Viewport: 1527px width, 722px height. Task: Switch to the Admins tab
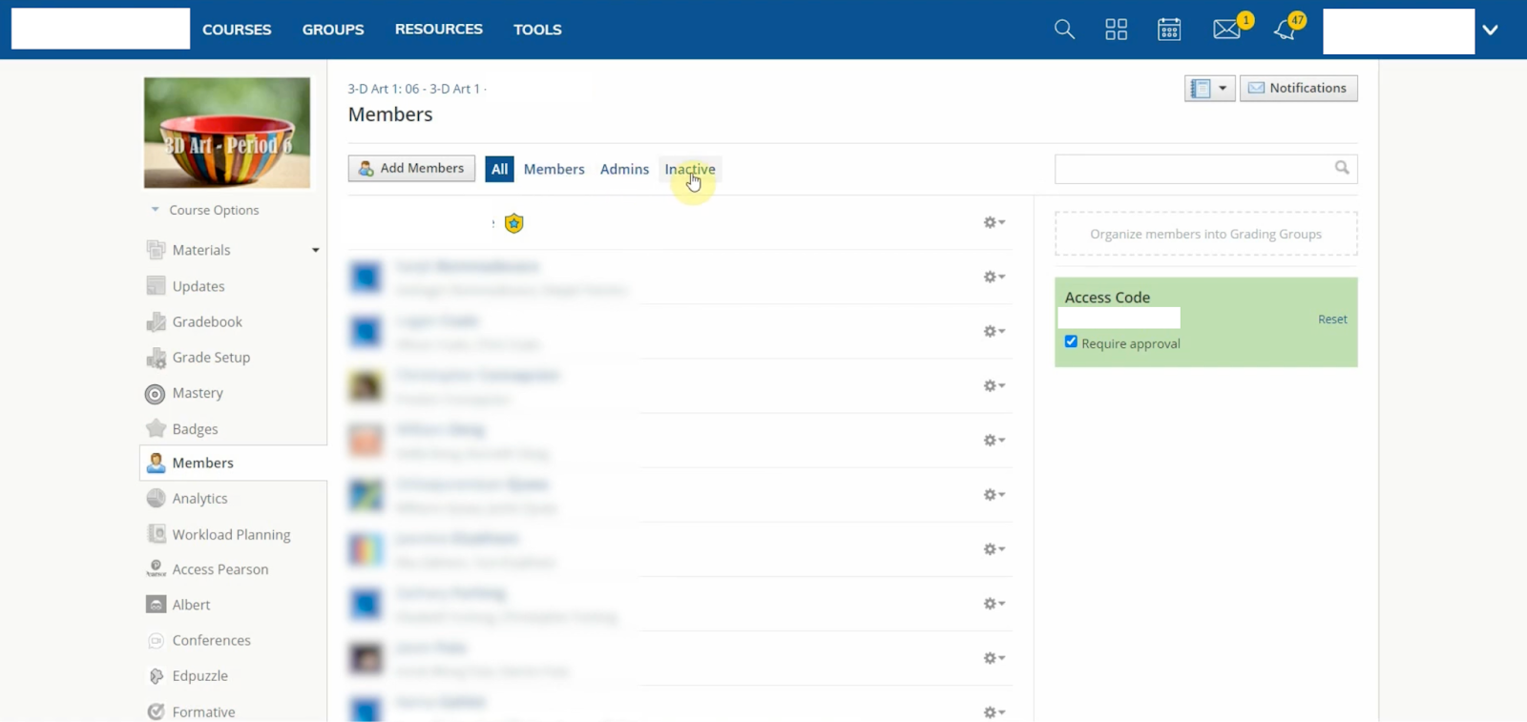624,169
